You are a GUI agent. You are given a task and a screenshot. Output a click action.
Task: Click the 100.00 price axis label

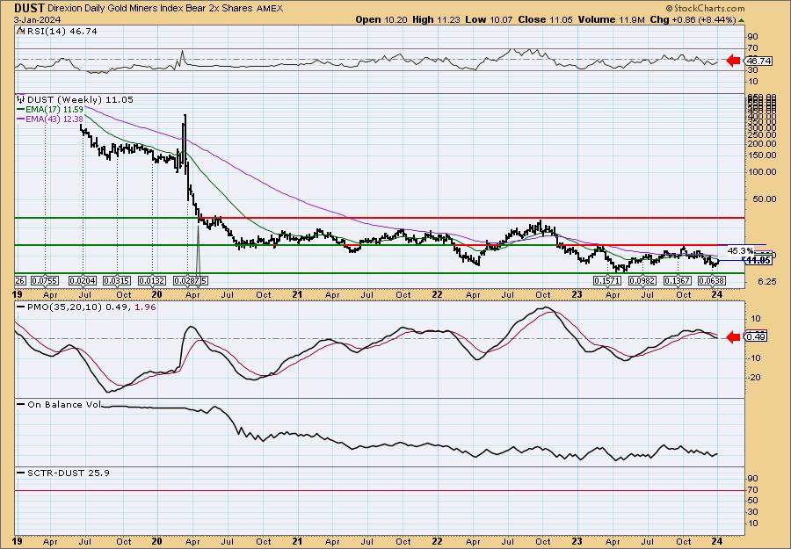point(762,172)
